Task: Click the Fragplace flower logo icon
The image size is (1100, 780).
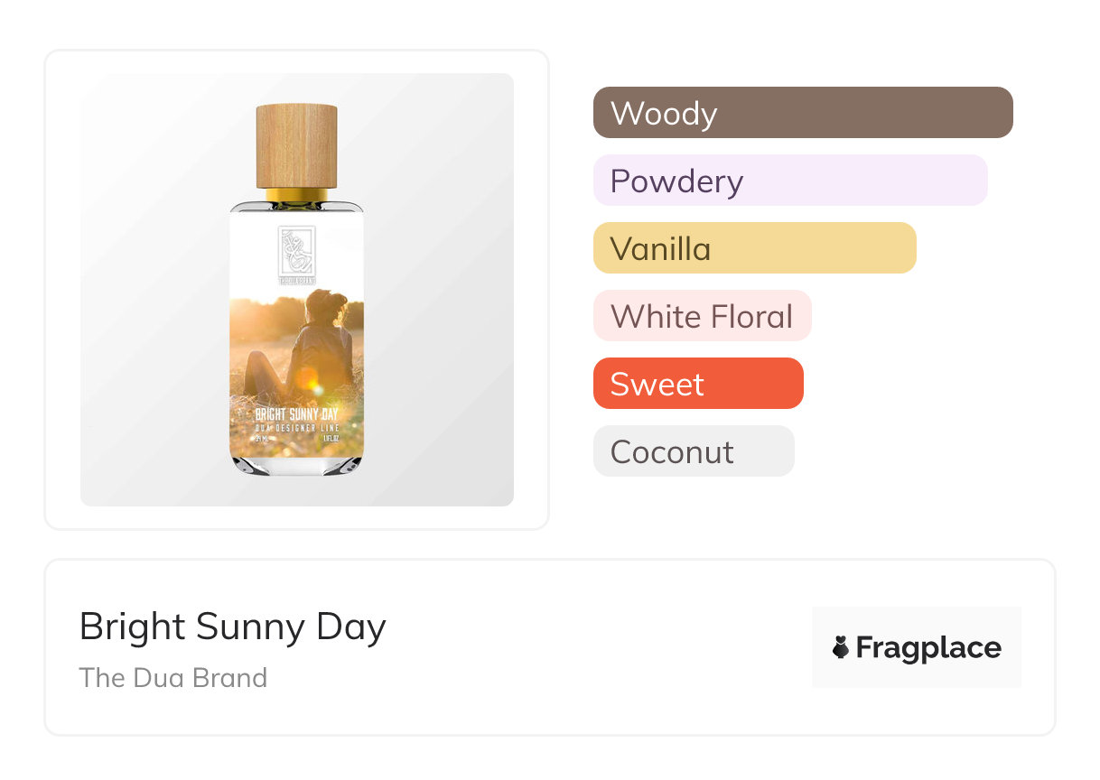Action: tap(841, 647)
